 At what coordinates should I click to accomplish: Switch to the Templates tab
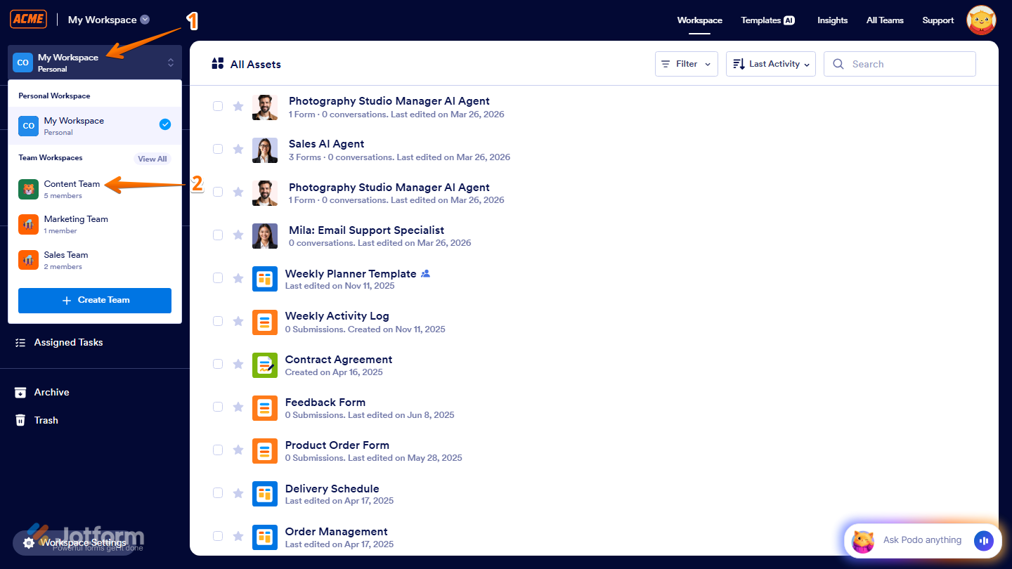(767, 20)
